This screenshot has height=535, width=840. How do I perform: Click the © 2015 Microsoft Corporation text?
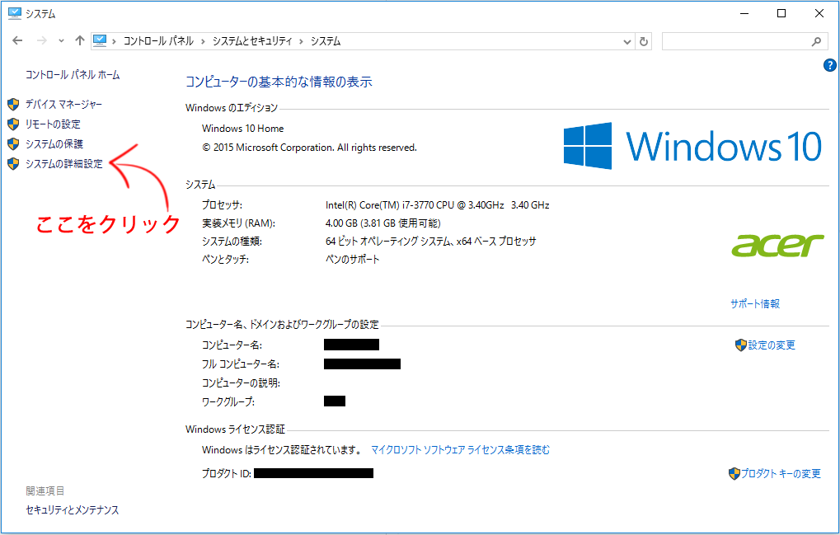tap(309, 148)
